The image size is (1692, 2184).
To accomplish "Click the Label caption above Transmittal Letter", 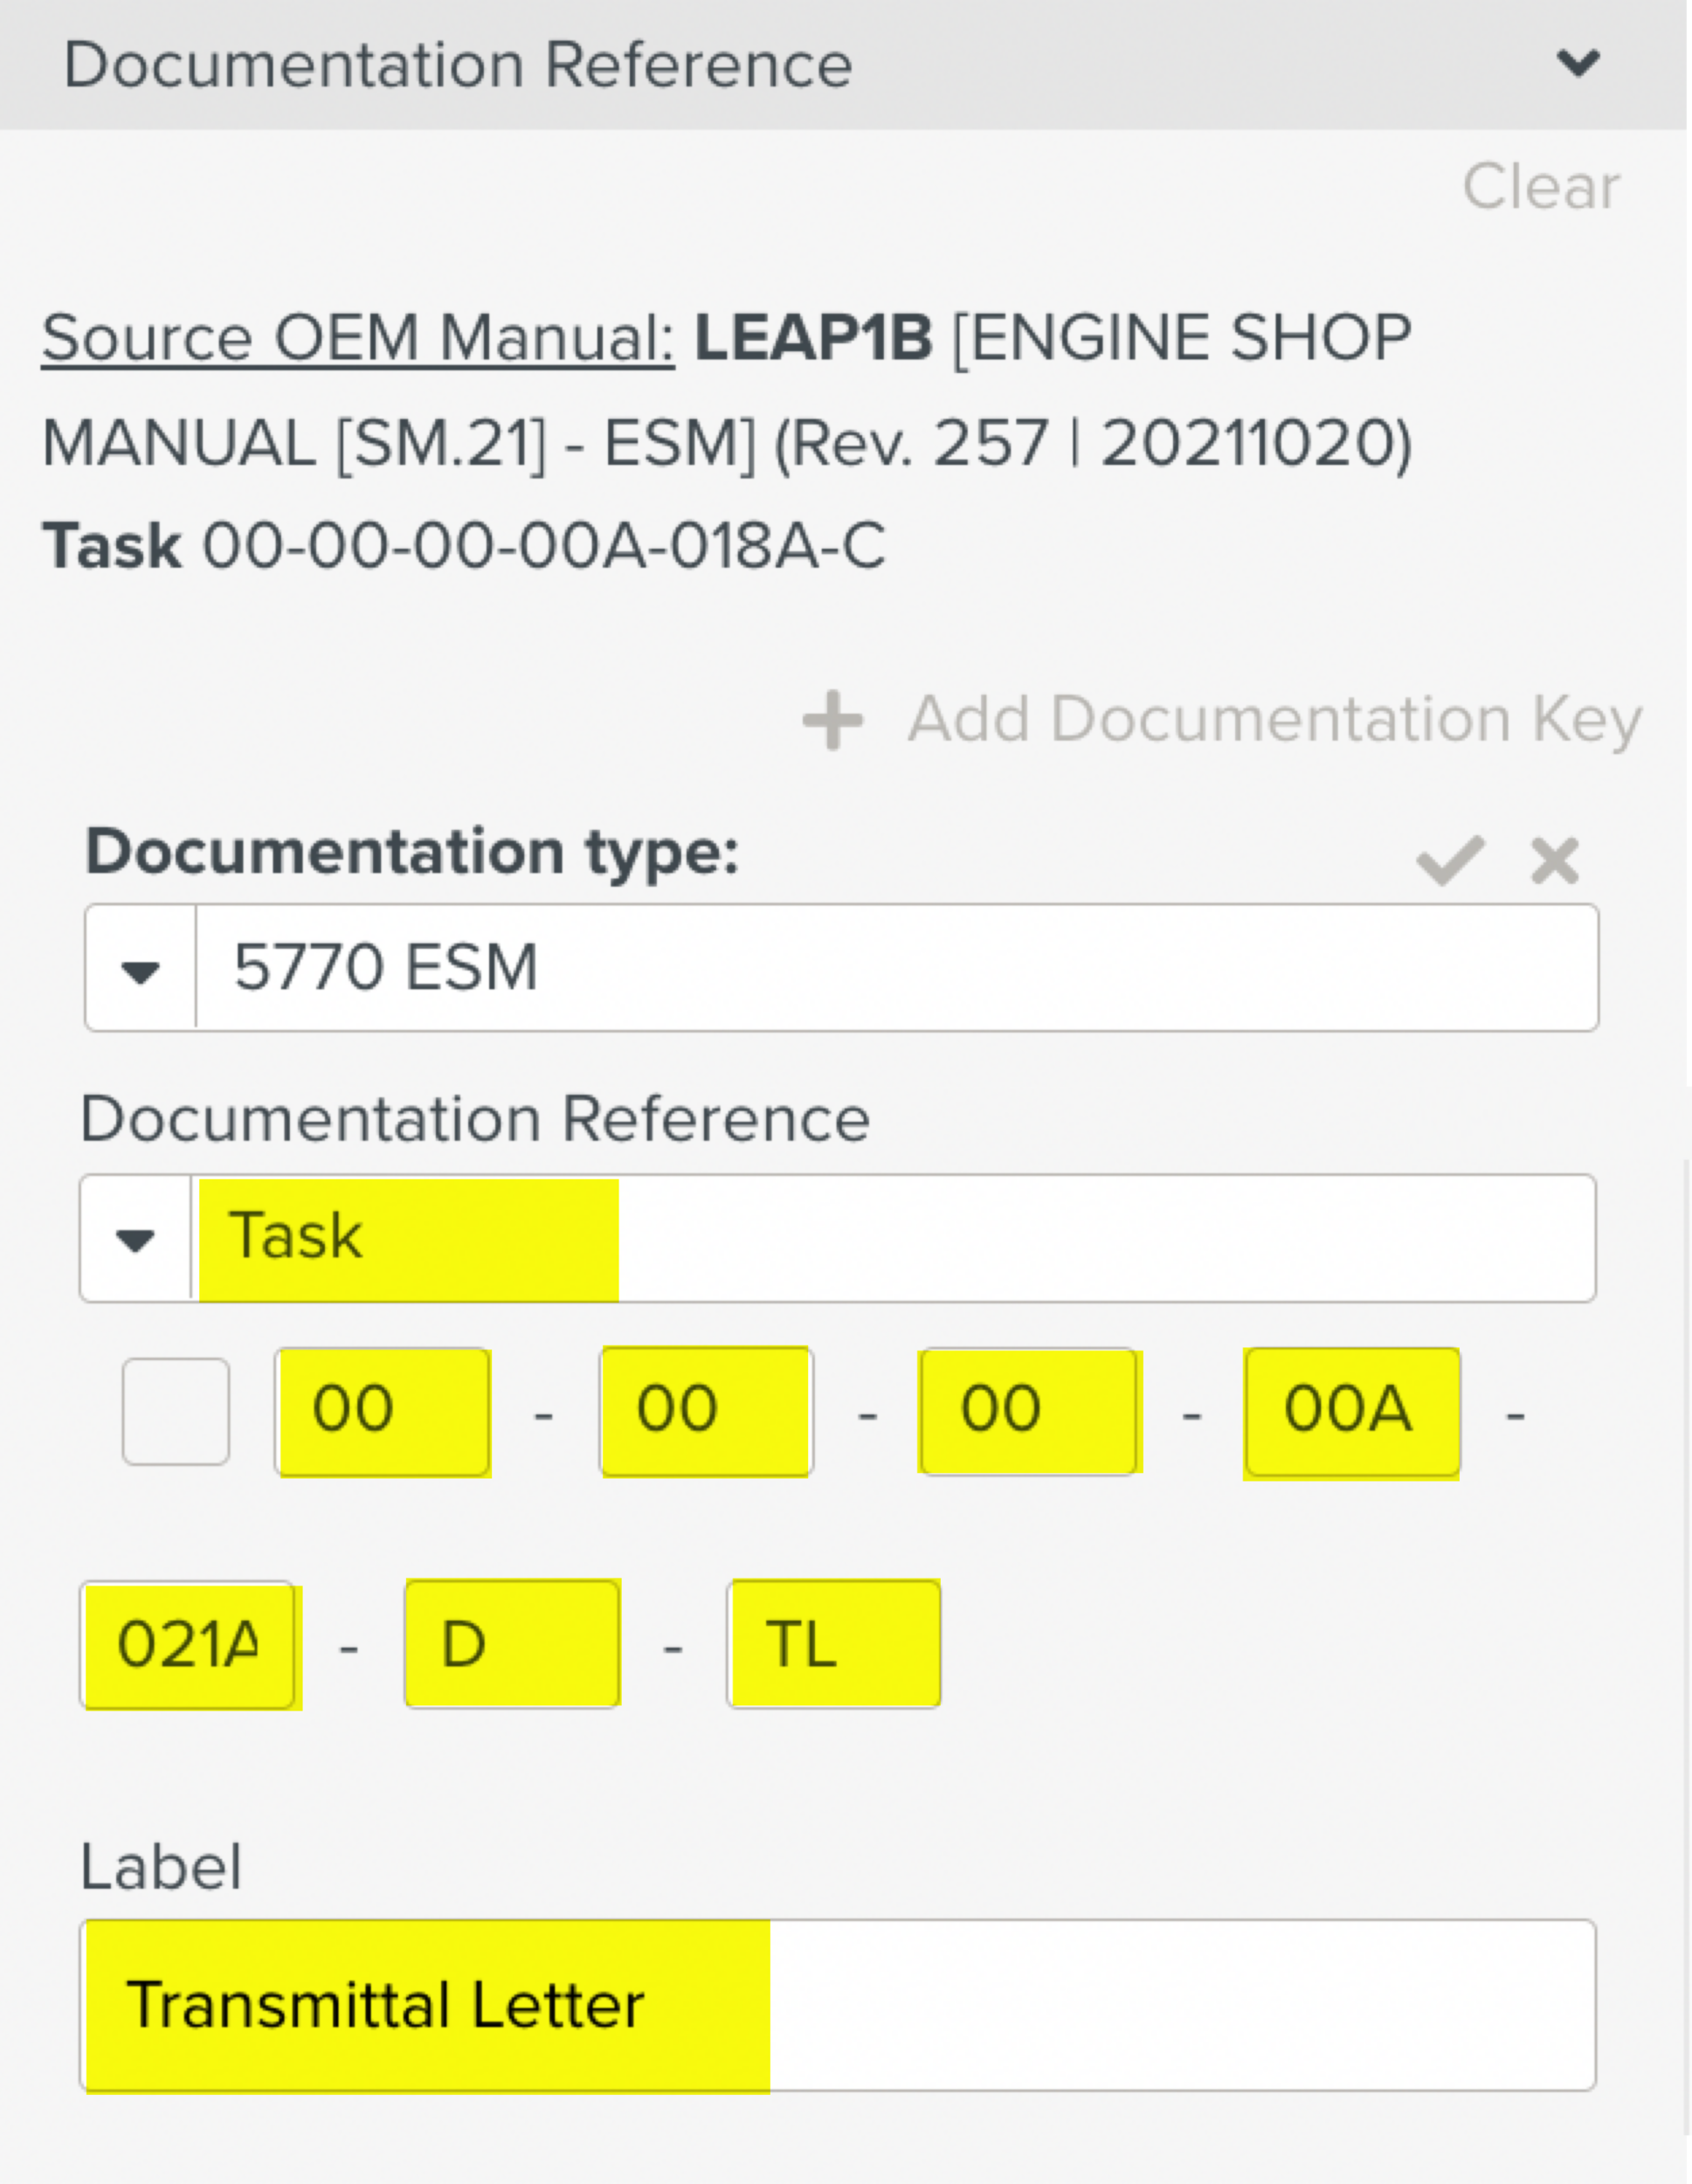I will click(161, 1866).
